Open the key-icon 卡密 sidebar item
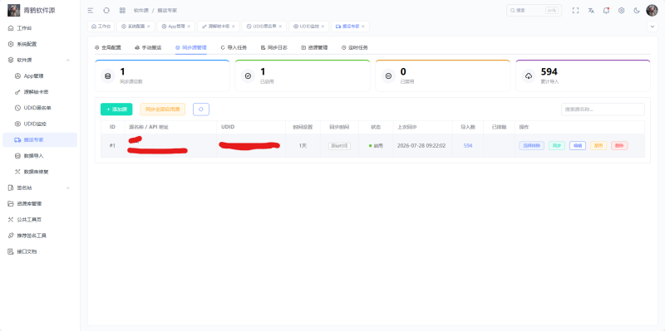 click(40, 92)
